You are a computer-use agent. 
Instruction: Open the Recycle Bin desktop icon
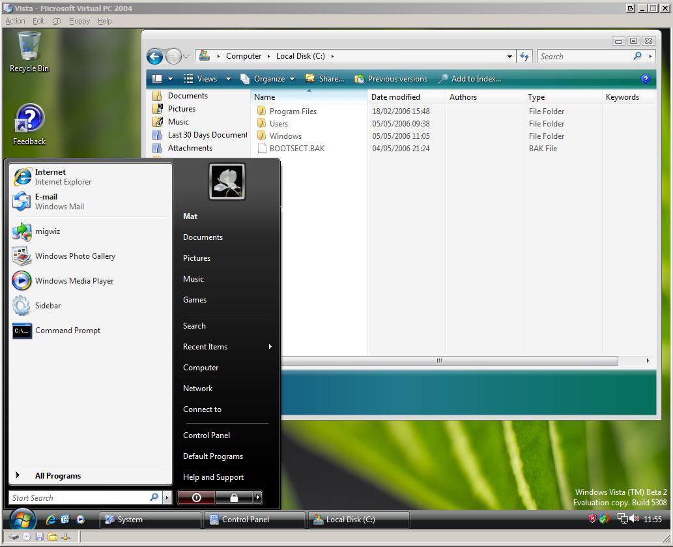[29, 52]
